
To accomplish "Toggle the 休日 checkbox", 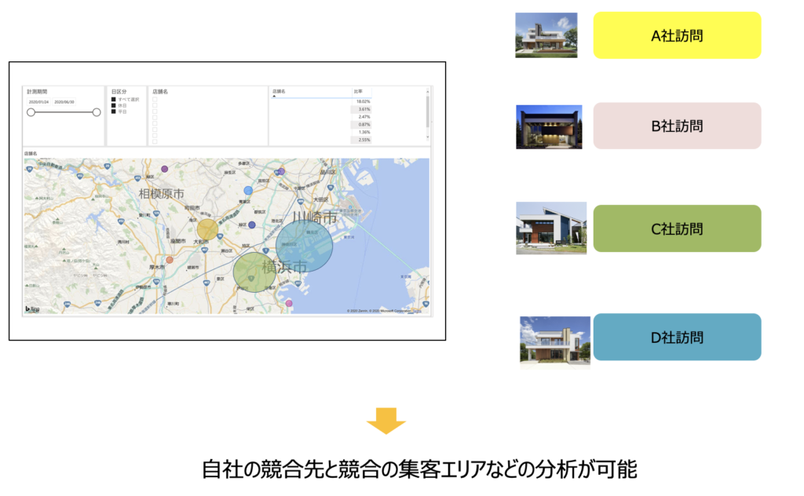I will click(x=114, y=105).
